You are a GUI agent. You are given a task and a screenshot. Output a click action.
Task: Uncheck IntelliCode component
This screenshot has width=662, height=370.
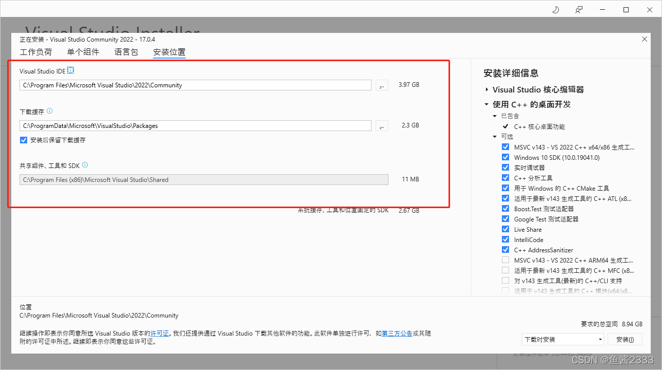(x=505, y=239)
